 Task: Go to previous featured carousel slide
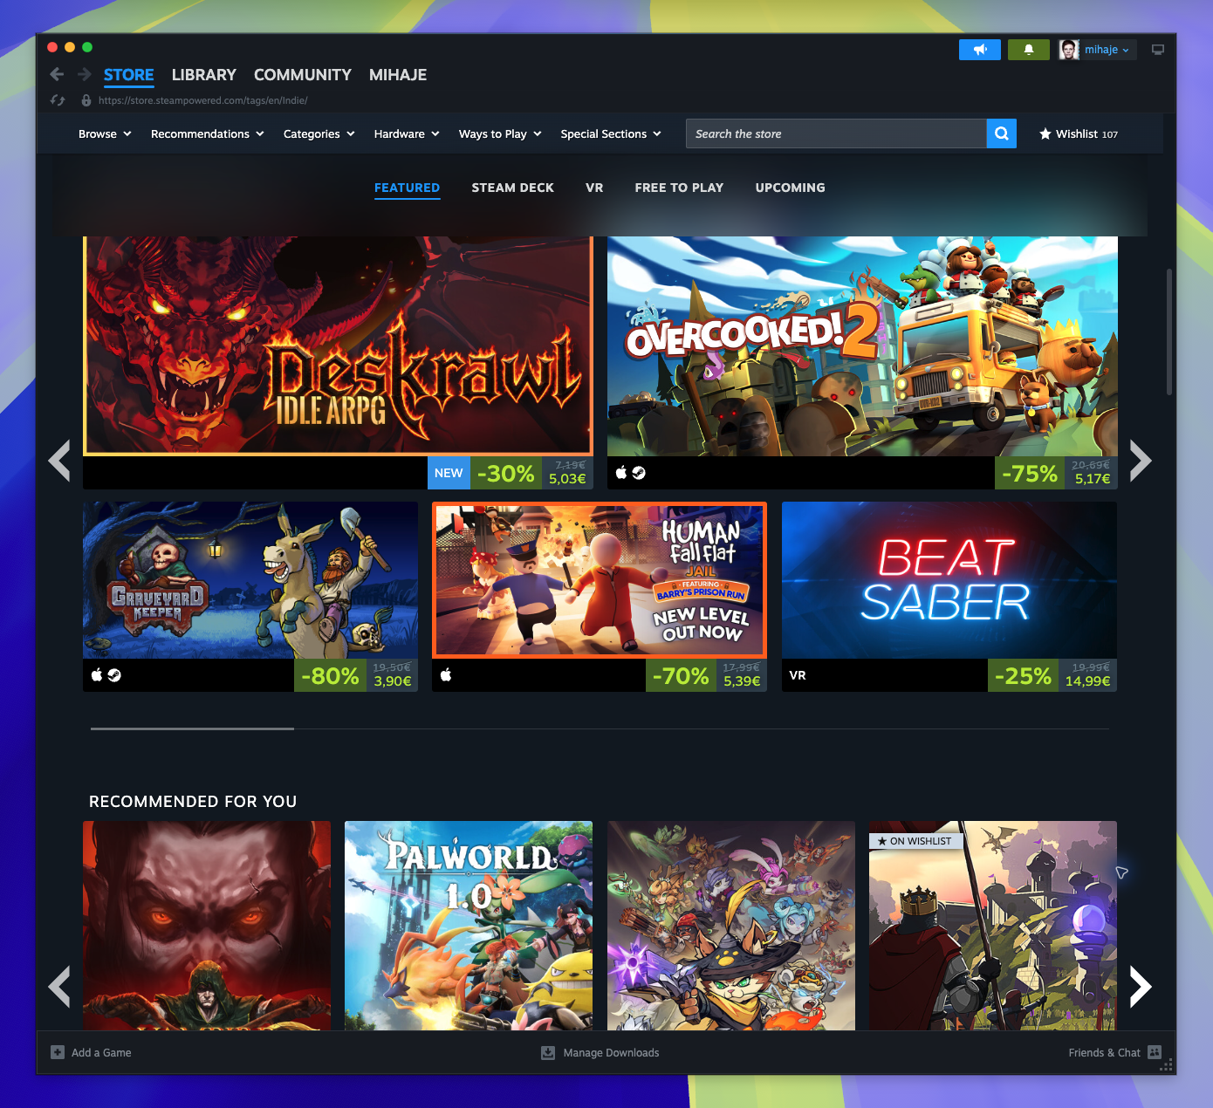coord(59,461)
